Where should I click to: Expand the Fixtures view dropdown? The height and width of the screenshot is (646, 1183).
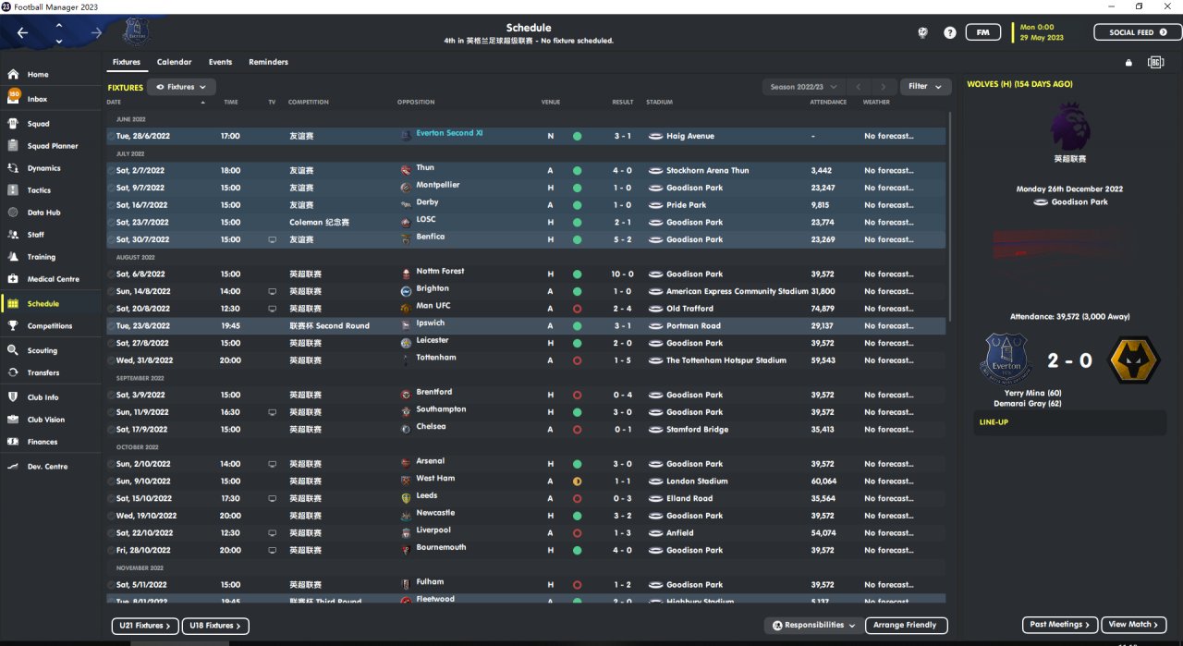pyautogui.click(x=181, y=87)
